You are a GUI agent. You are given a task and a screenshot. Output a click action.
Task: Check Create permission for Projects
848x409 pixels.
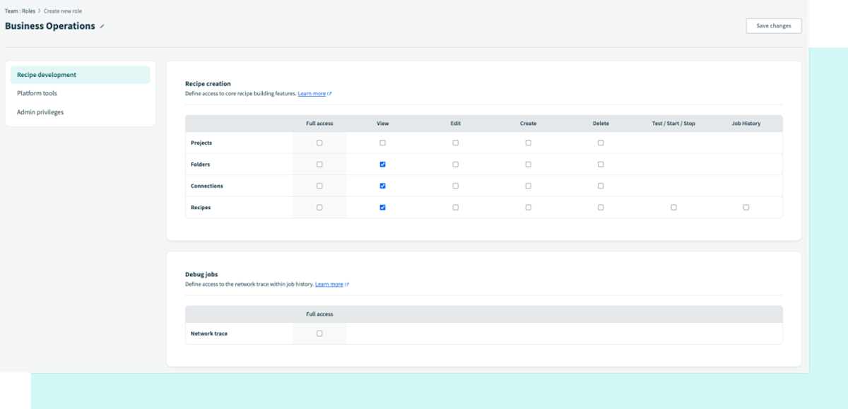[x=528, y=143]
